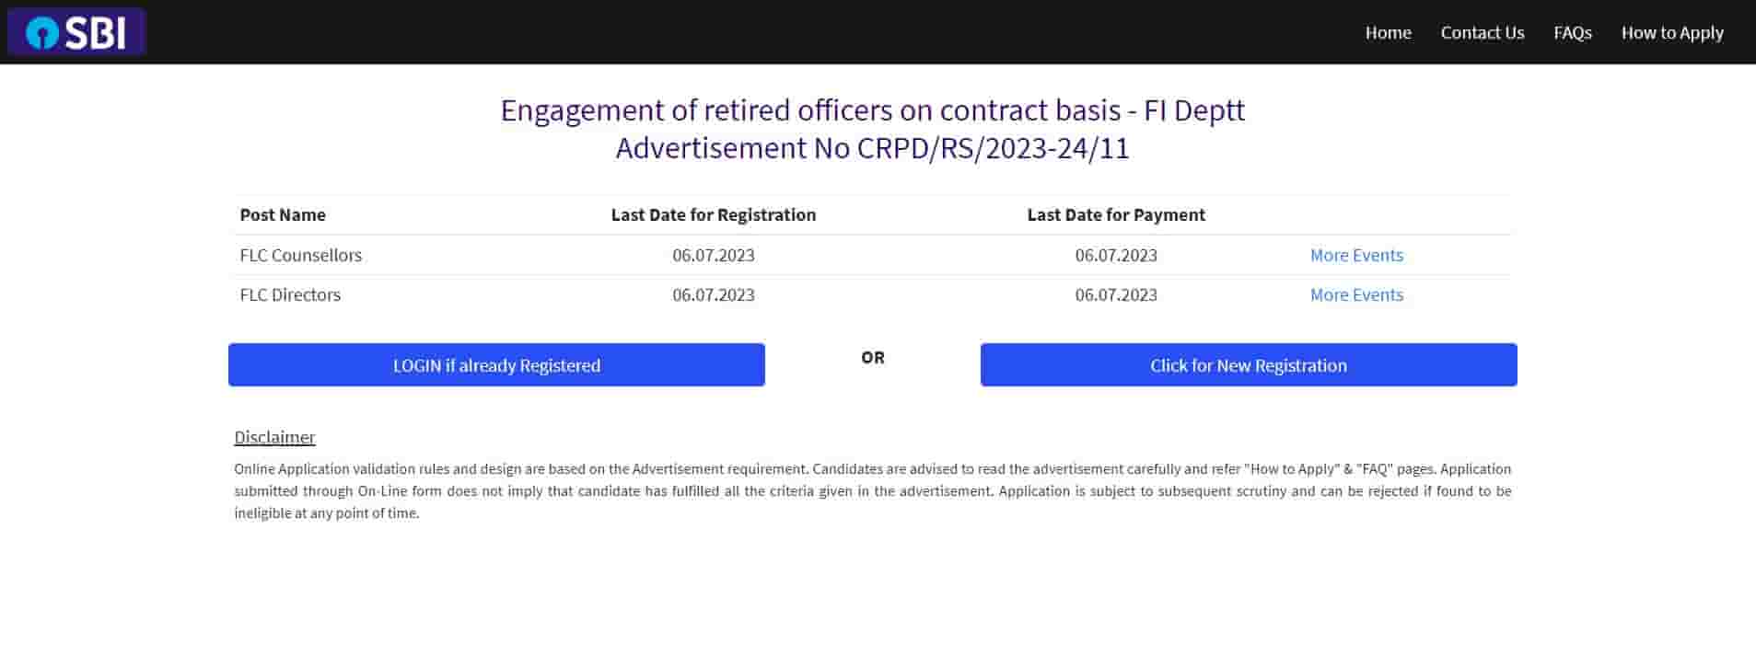Click the Last Date for Payment header

tap(1115, 214)
